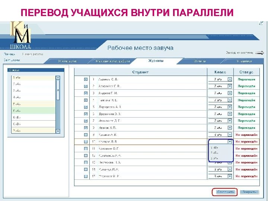Click the class list scrollbar thumb
This screenshot has width=268, height=201.
point(58,90)
